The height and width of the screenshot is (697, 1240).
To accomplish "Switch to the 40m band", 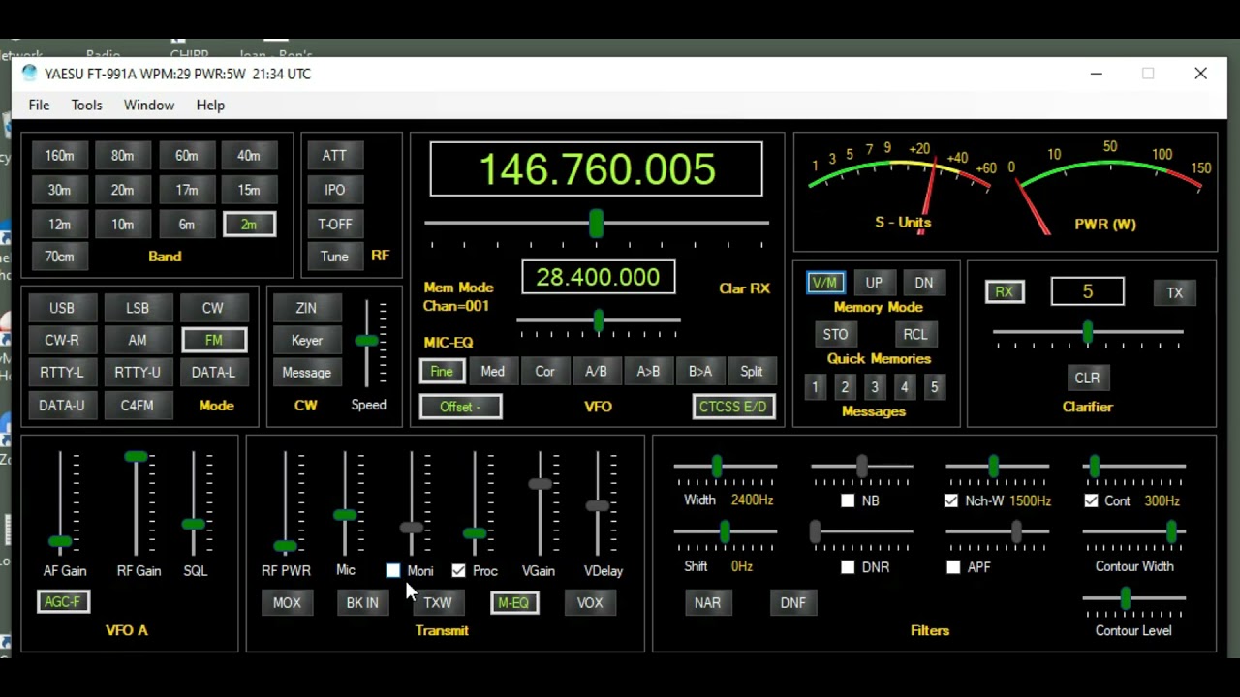I will (x=249, y=155).
